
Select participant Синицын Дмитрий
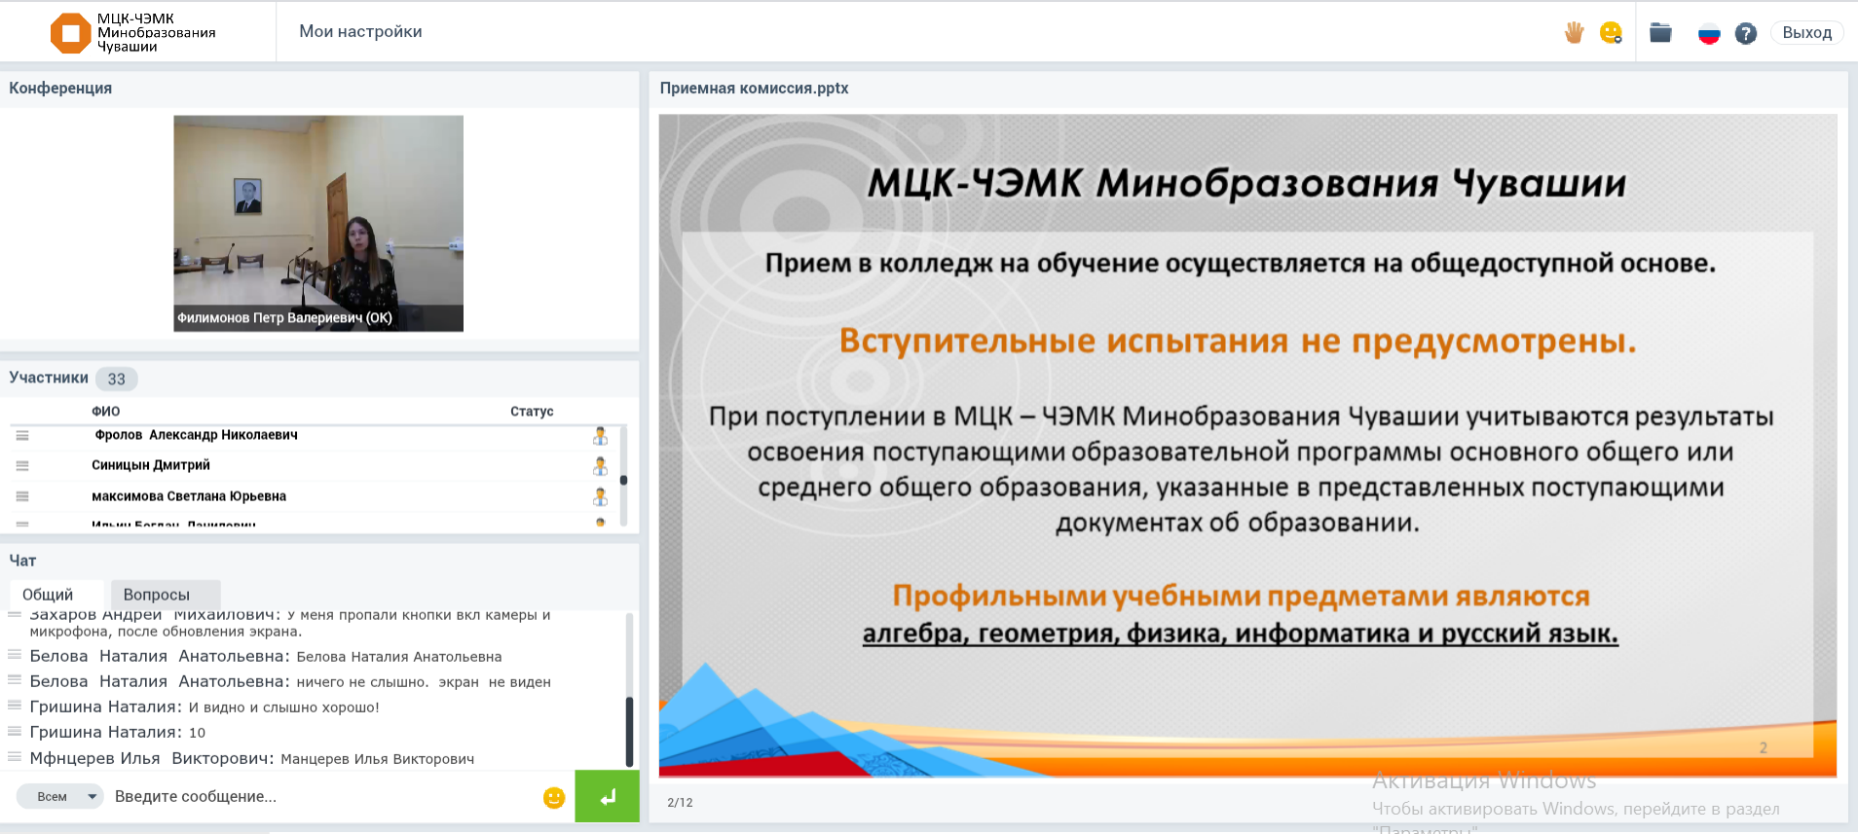[x=151, y=465]
